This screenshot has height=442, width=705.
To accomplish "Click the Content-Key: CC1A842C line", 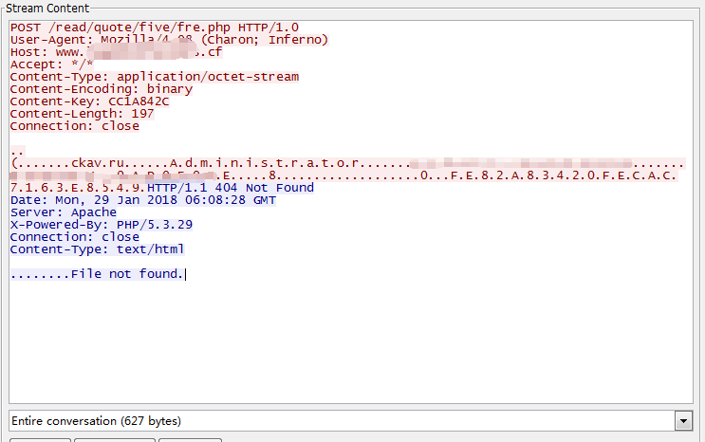I will (x=90, y=101).
